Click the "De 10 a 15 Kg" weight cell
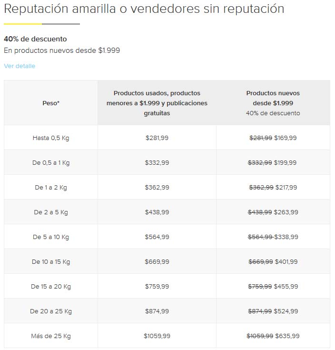 51,262
